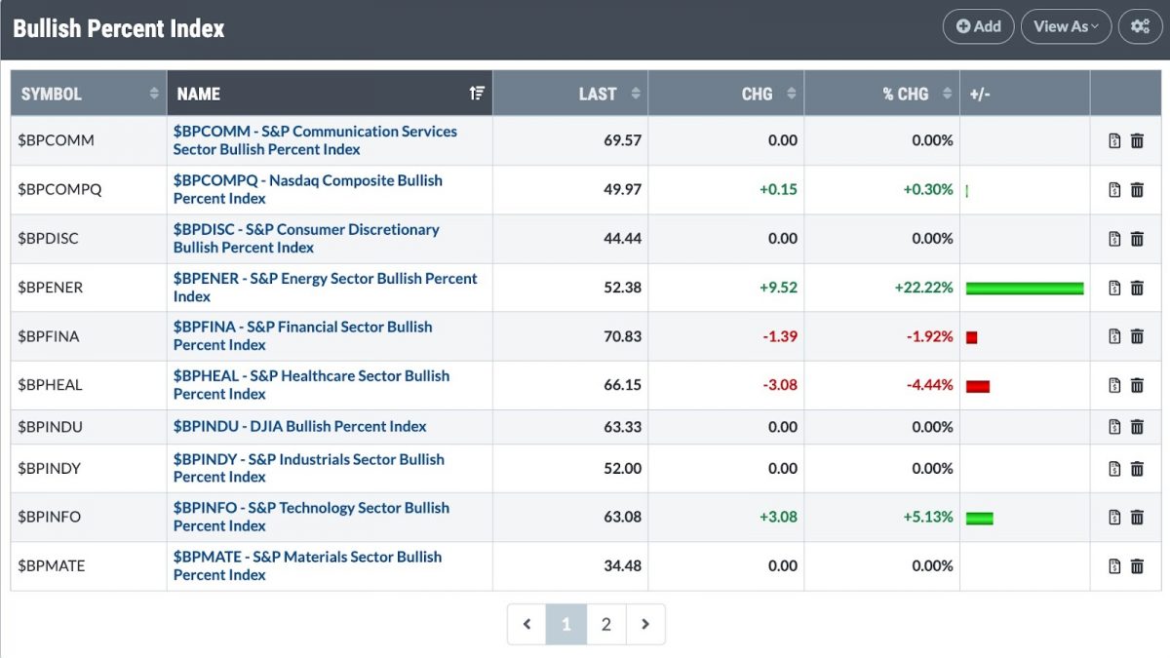Open notes icon for $BPINDY row
This screenshot has height=658, width=1170.
[x=1114, y=469]
